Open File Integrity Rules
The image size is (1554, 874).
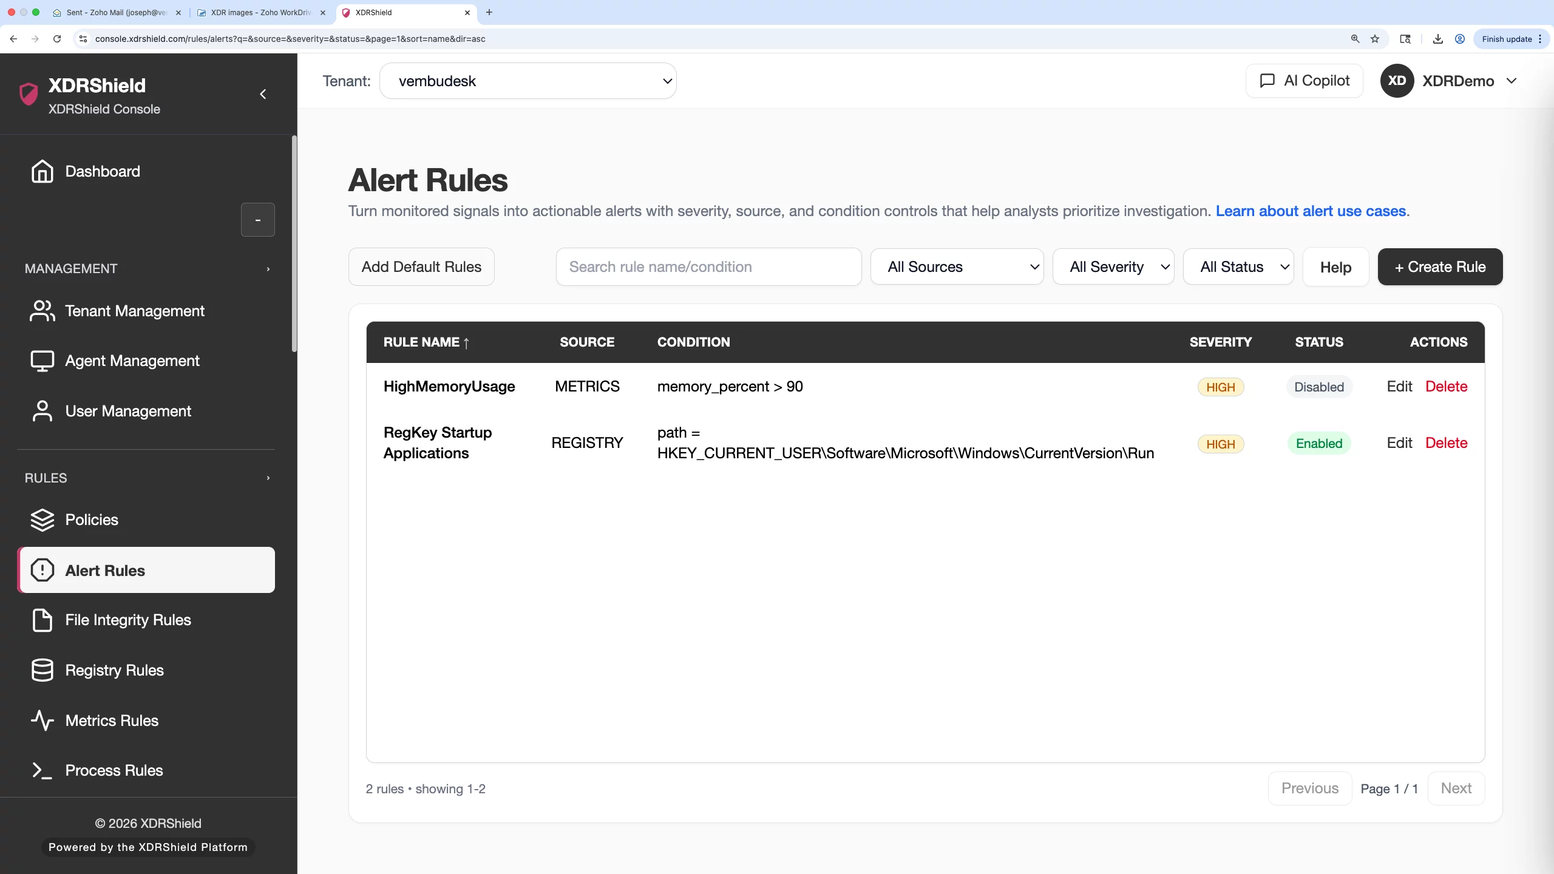tap(146, 620)
